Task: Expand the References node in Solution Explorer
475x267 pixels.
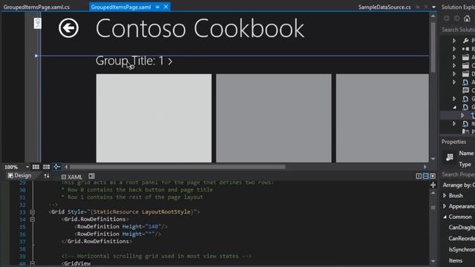Action: (454, 49)
